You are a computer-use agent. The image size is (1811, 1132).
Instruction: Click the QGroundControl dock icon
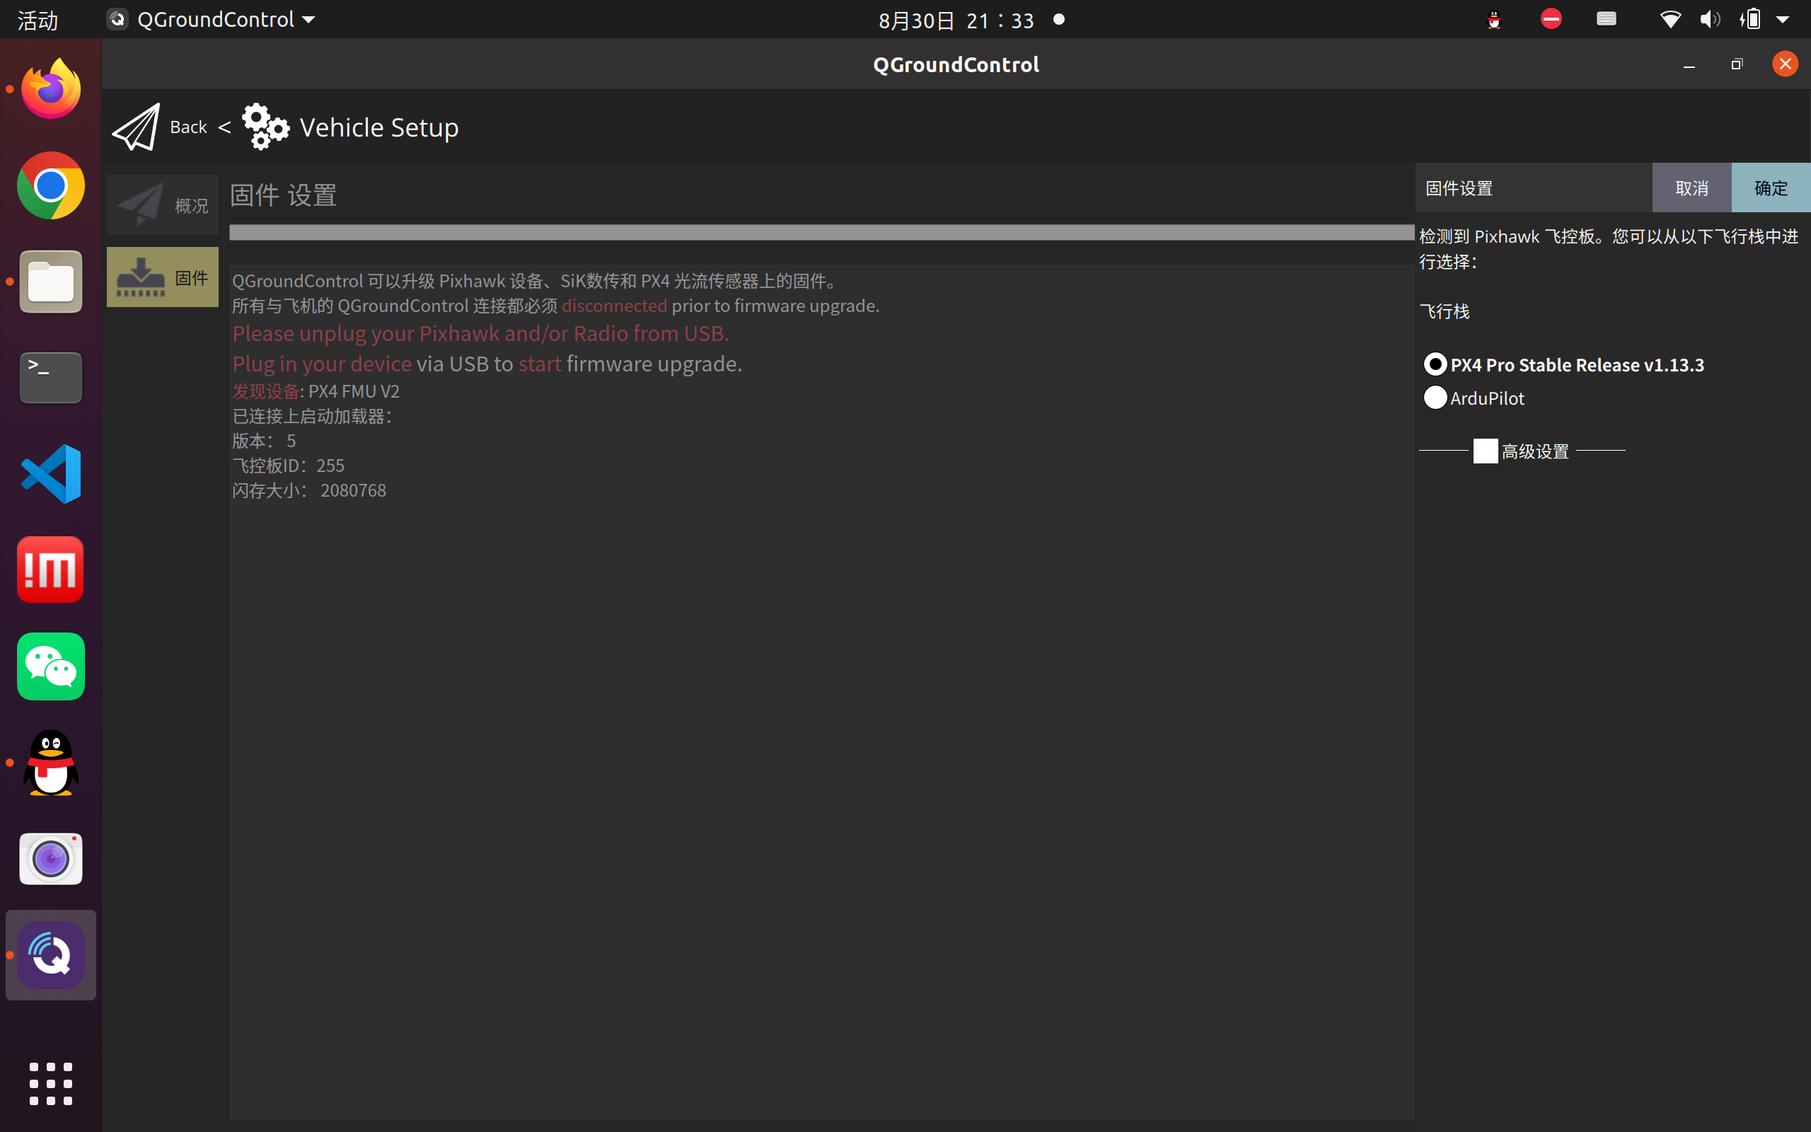pos(51,954)
